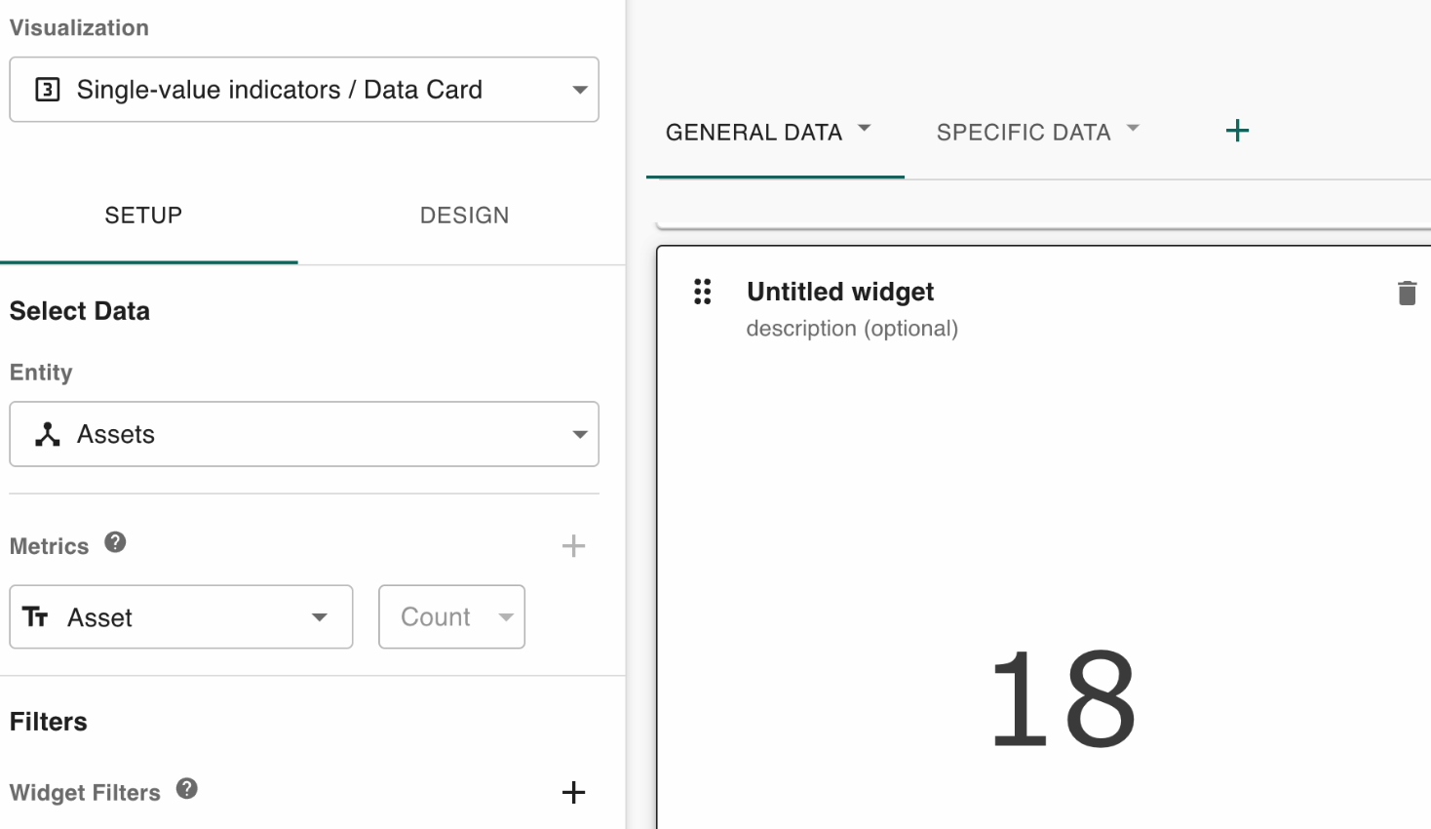The width and height of the screenshot is (1431, 829).
Task: Add a widget filter with plus icon
Action: 574,792
